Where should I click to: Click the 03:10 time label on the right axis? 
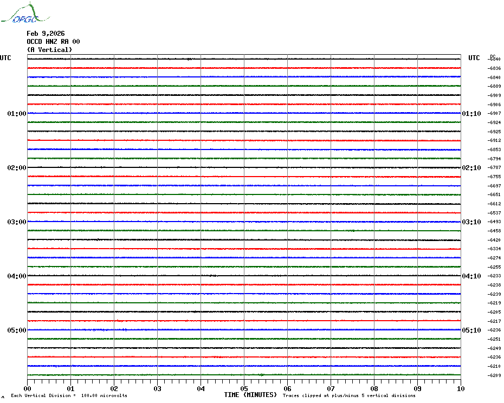tap(471, 222)
